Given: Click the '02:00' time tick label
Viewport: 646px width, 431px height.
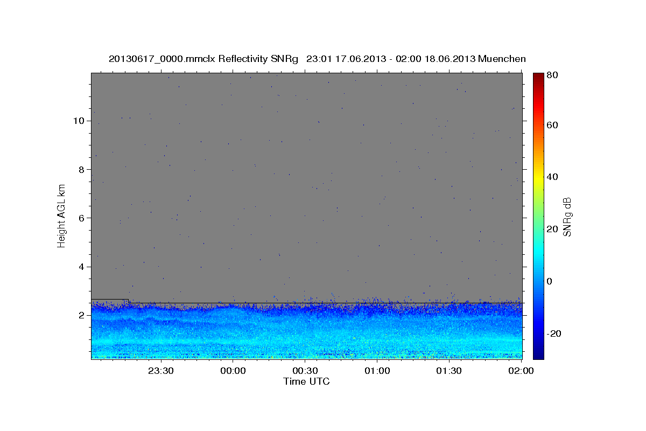Looking at the screenshot, I should [x=521, y=371].
